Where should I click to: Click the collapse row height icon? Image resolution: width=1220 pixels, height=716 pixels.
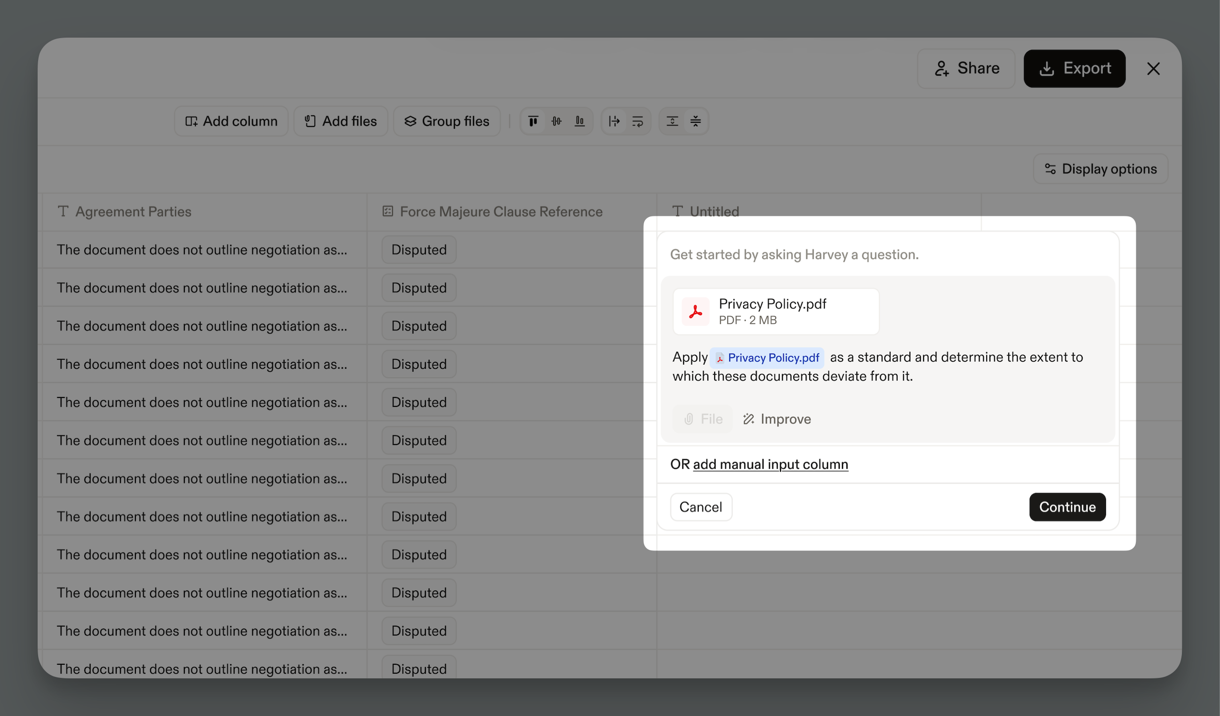point(695,121)
